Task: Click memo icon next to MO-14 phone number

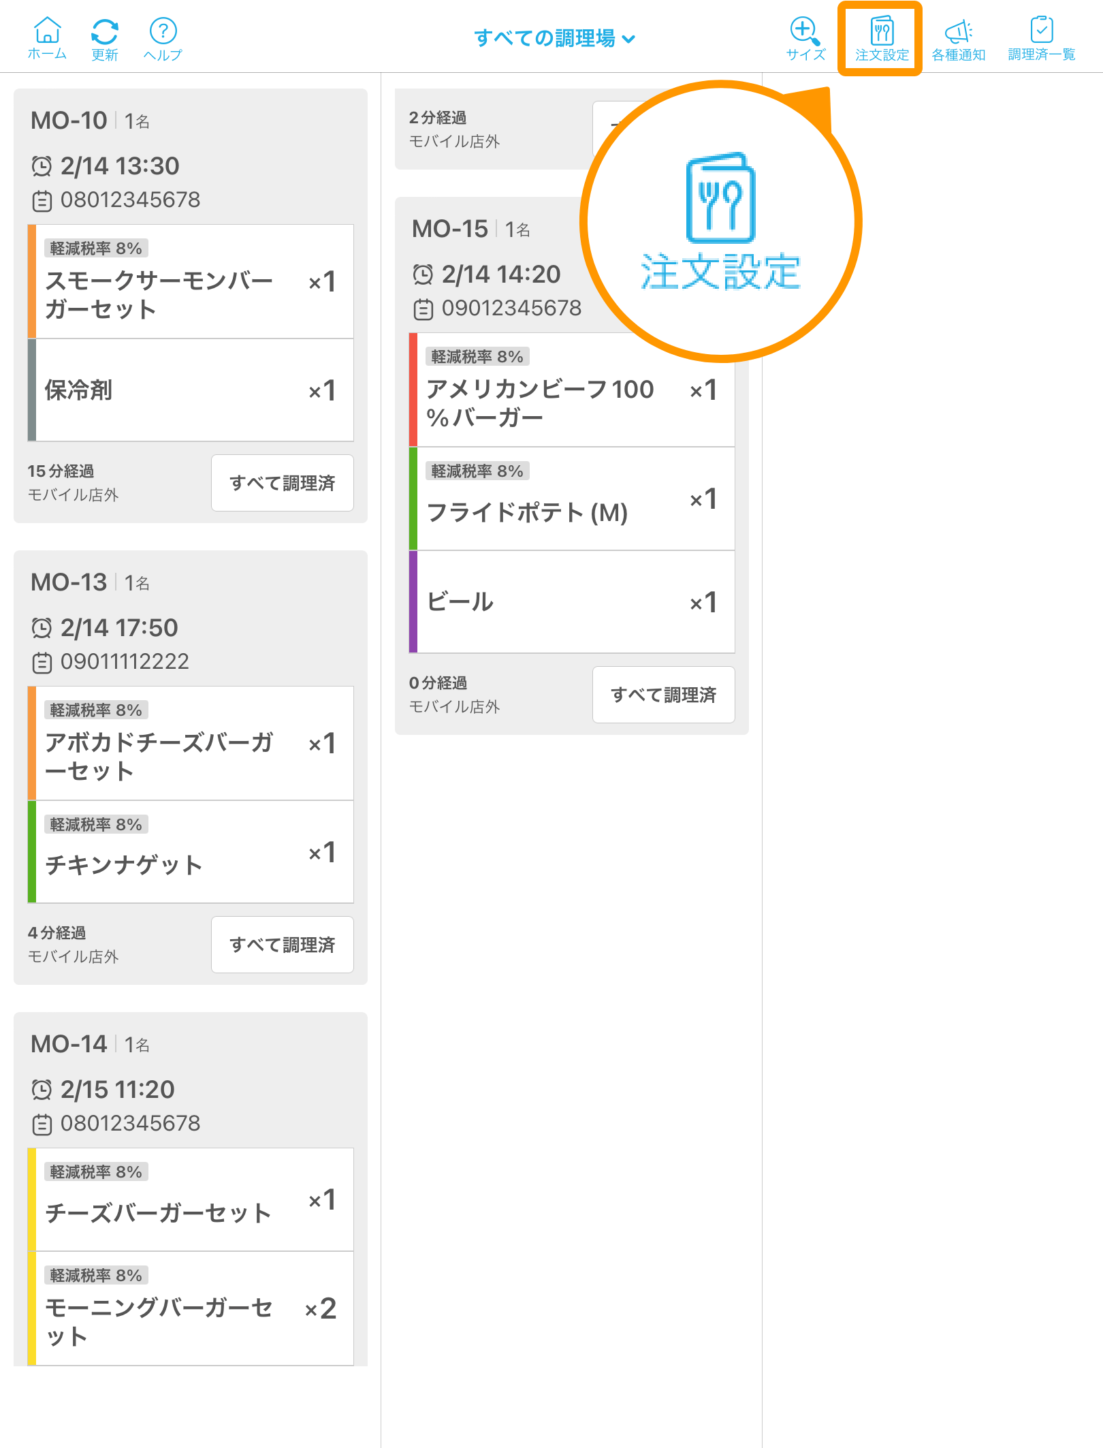Action: 42,1124
